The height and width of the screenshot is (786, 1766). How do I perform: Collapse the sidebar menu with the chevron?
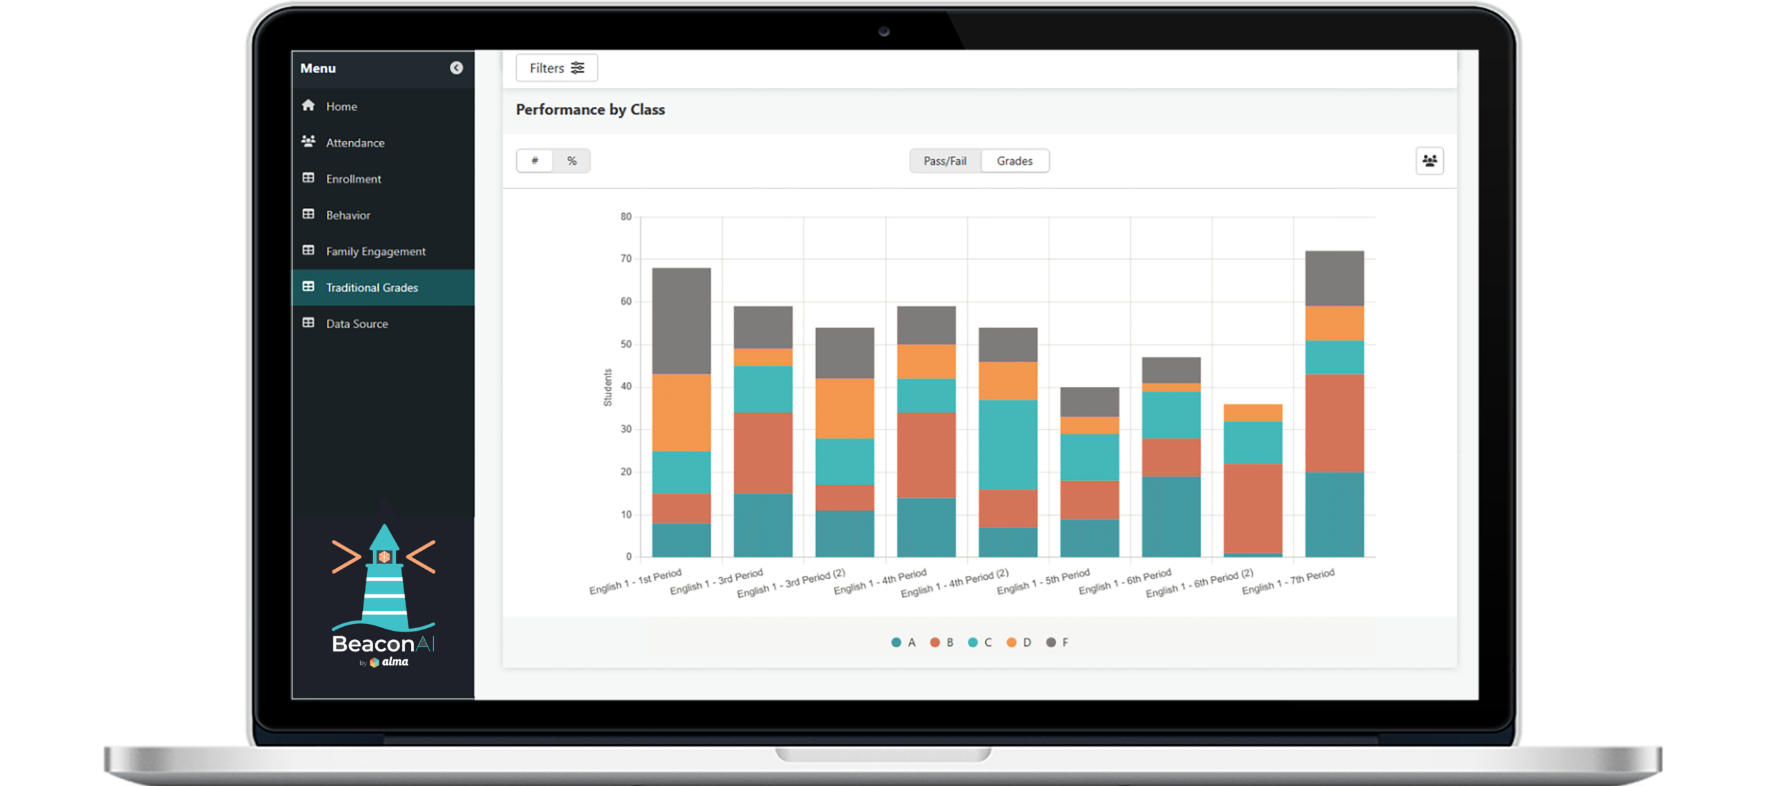(x=455, y=68)
